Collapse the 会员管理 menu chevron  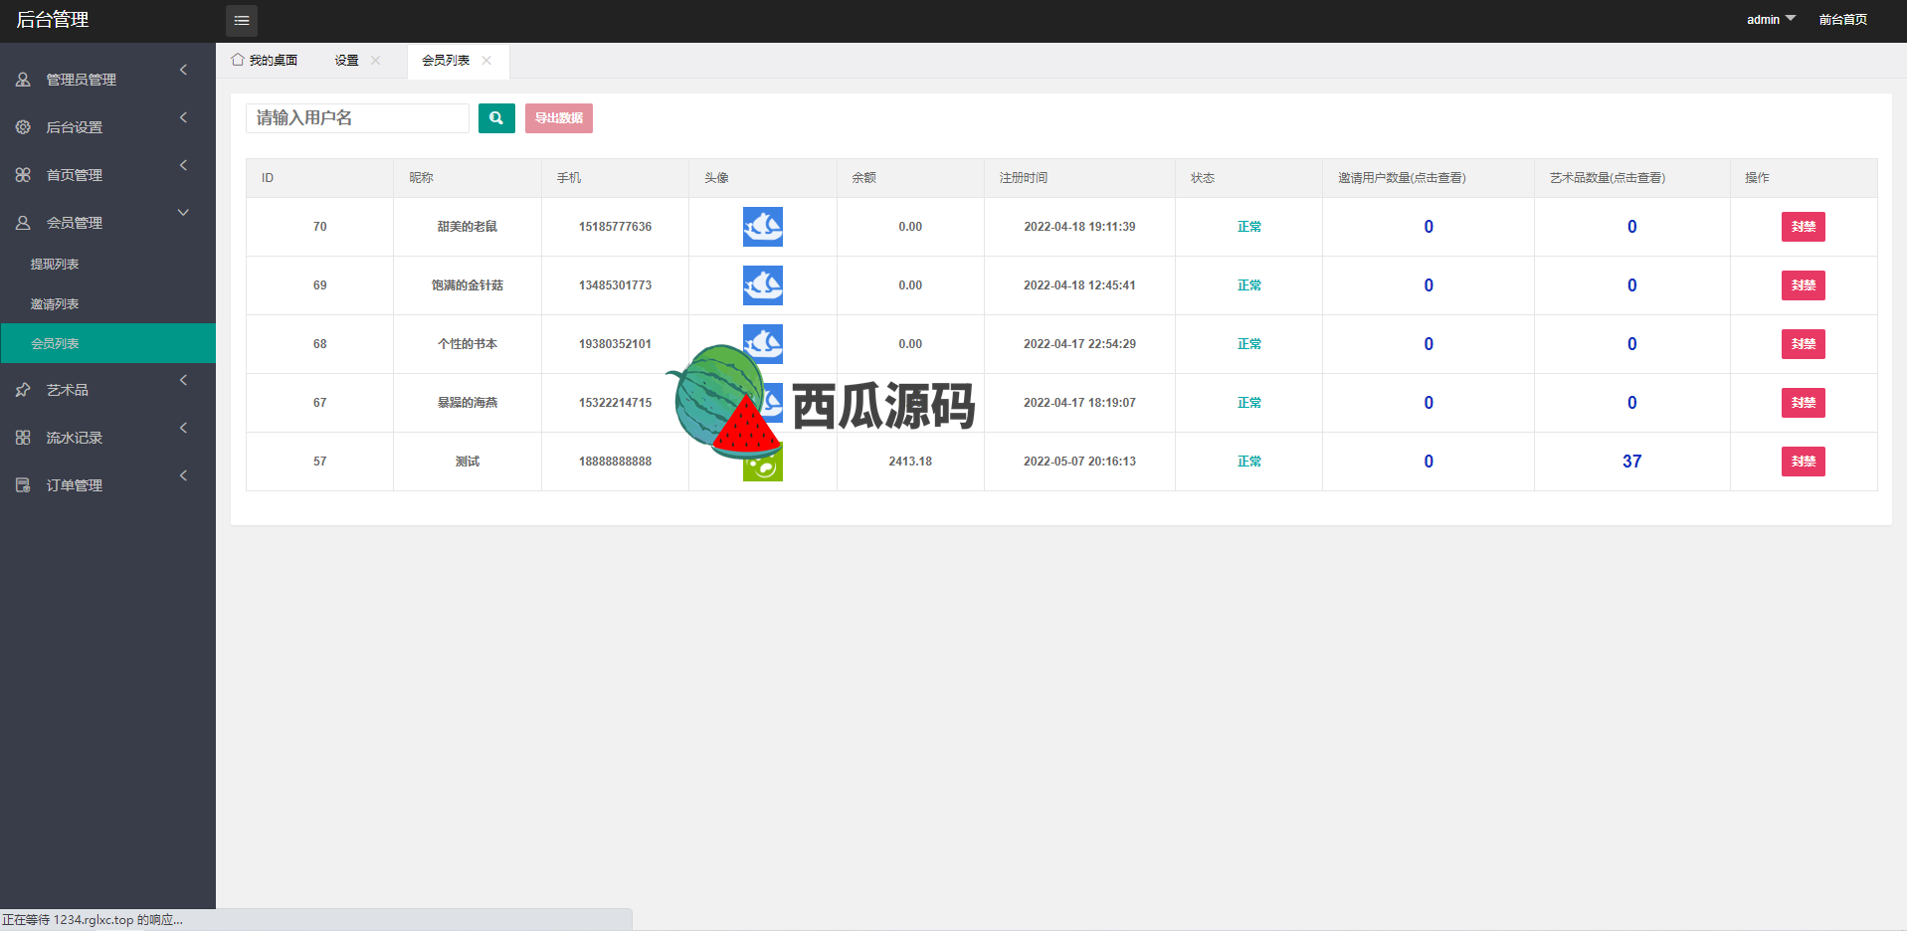[183, 213]
